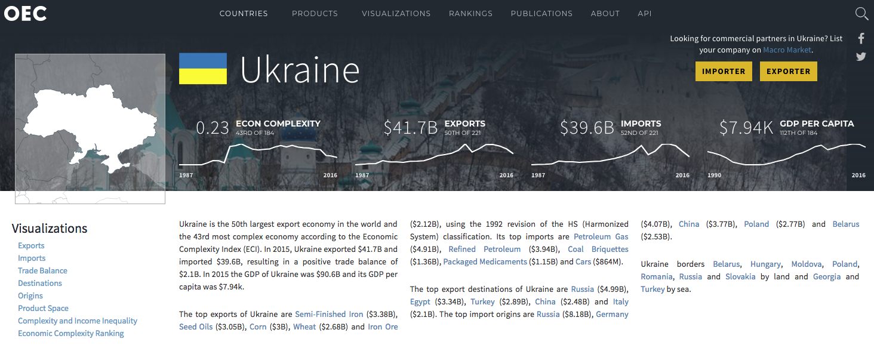Viewport: 874px width, 348px height.
Task: Share page via Twitter icon
Action: (x=861, y=57)
